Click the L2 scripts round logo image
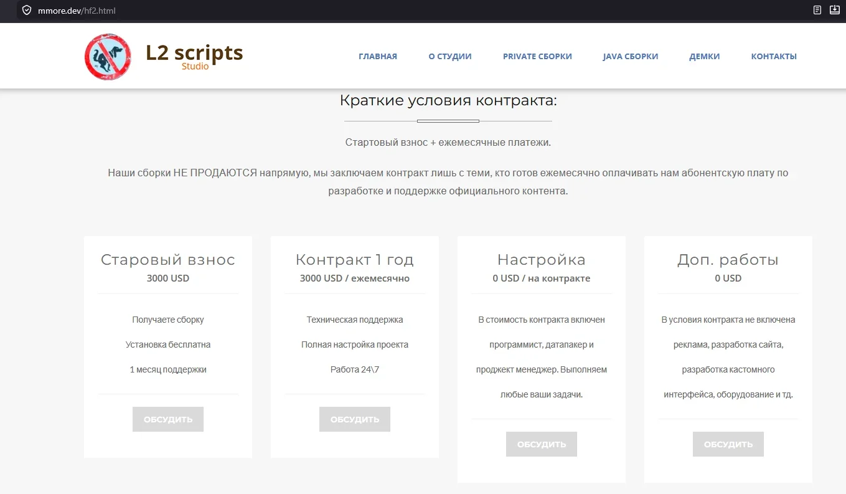 108,57
